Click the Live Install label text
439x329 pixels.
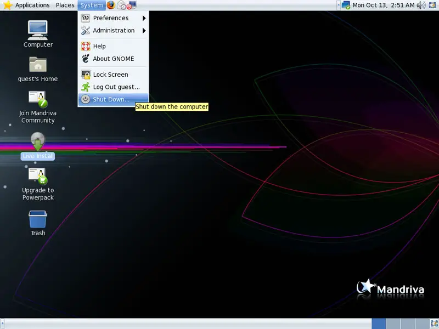point(38,156)
